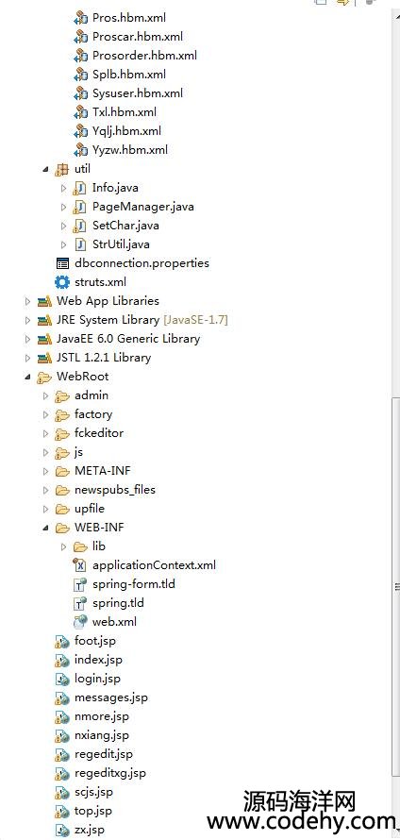
Task: Click the spring-form.tld file icon
Action: tap(80, 584)
